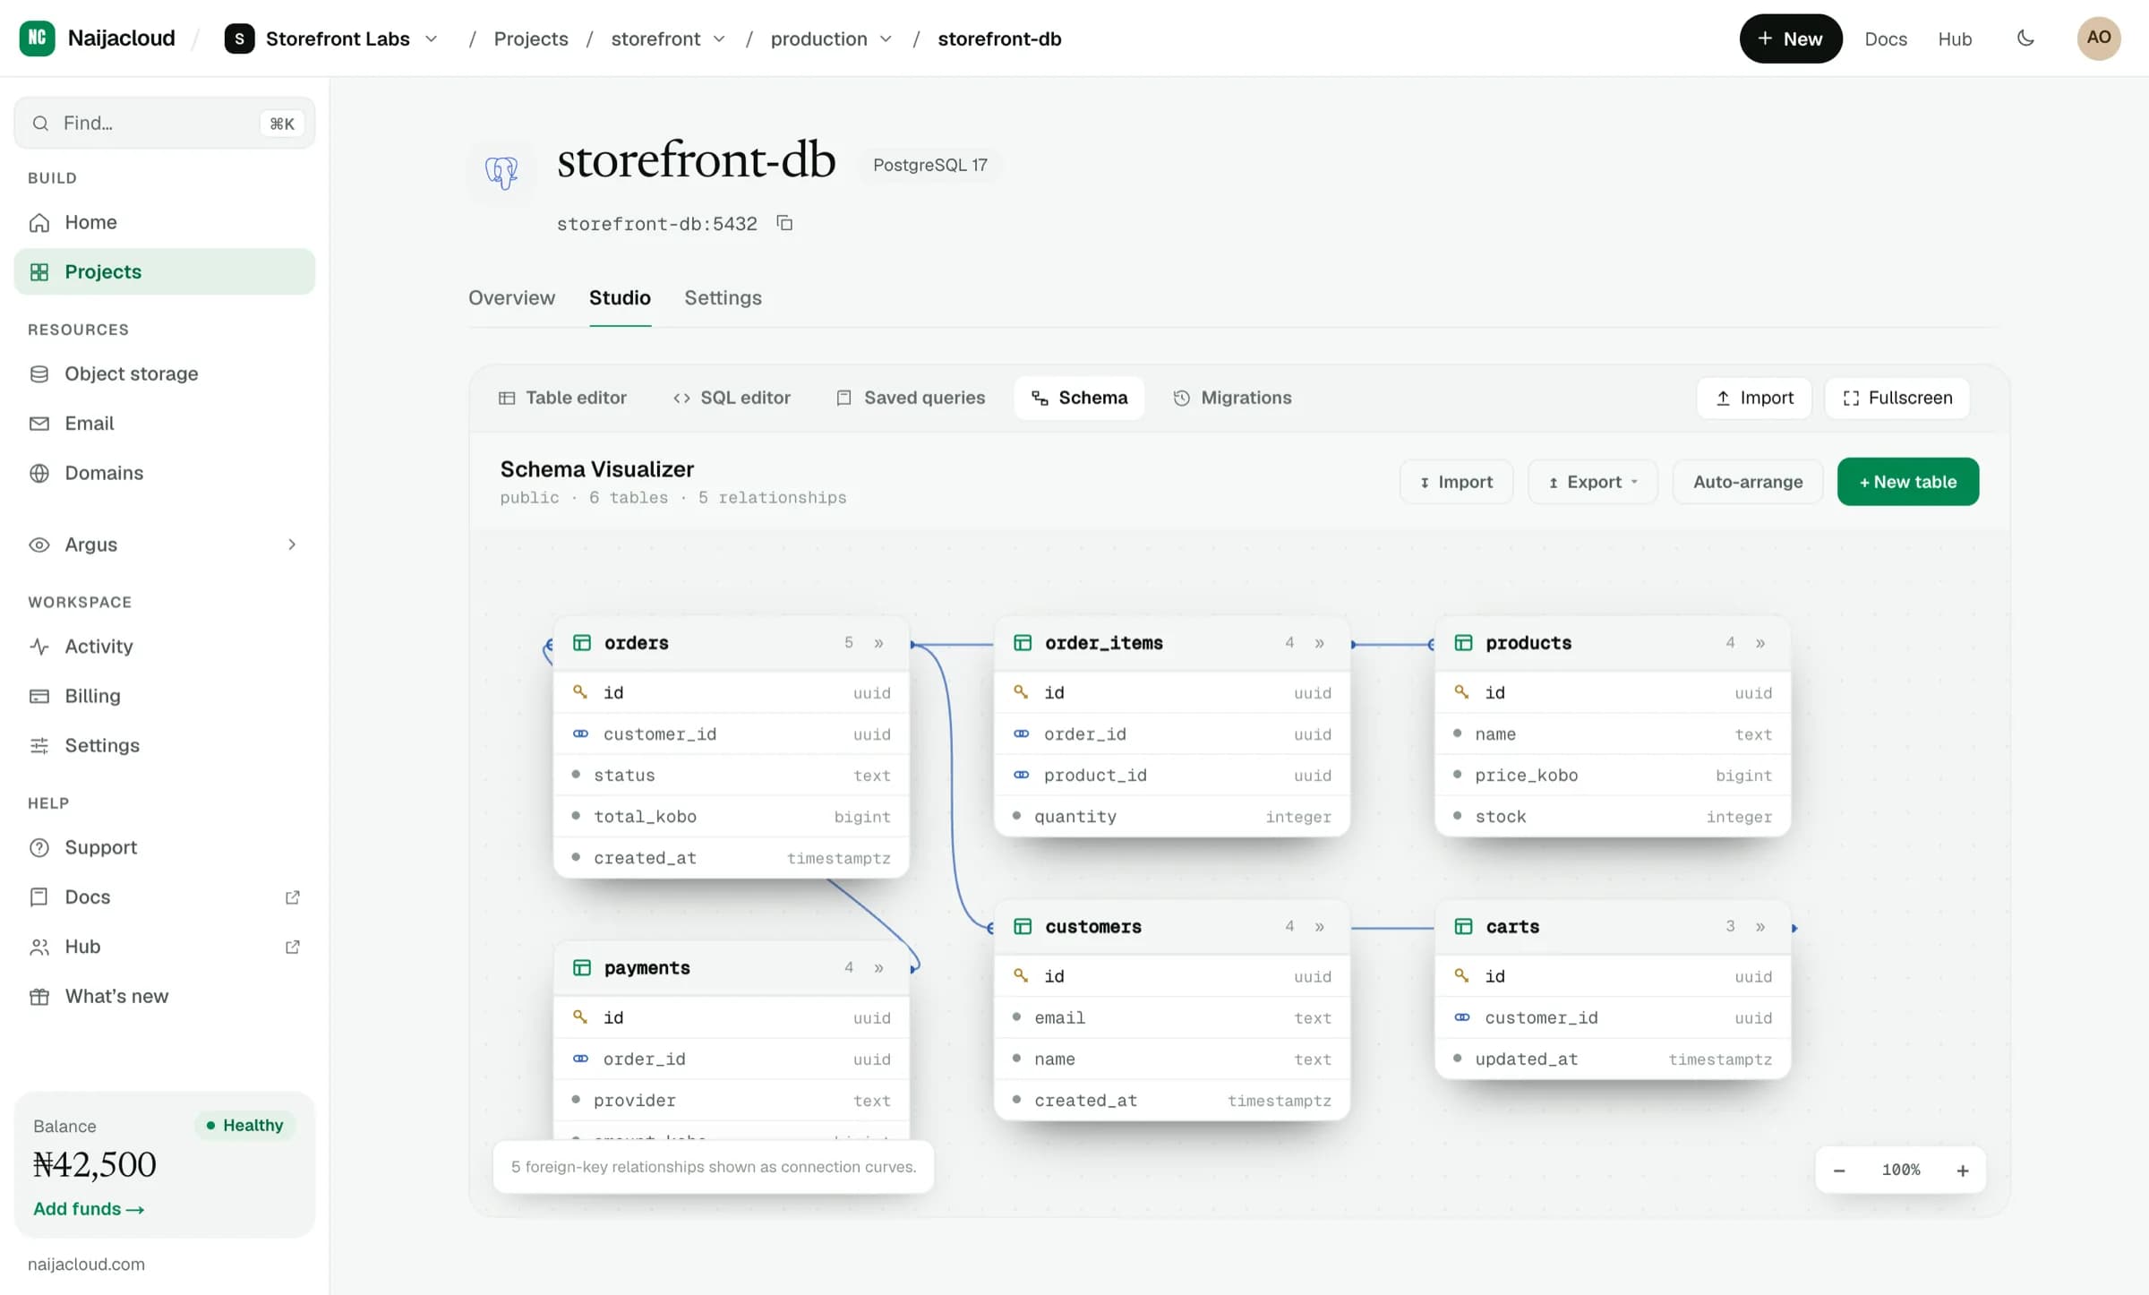
Task: Click the Auto-arrange button
Action: pos(1748,482)
